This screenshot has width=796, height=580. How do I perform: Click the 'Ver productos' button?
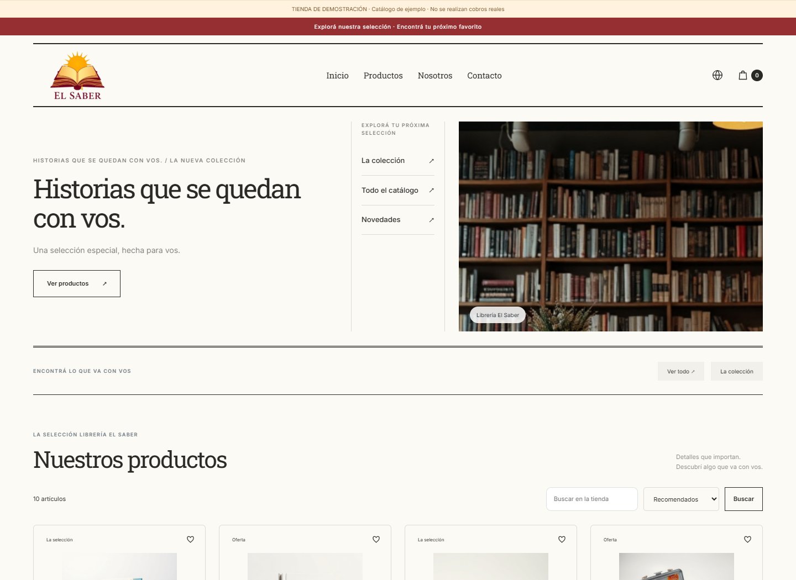(77, 283)
